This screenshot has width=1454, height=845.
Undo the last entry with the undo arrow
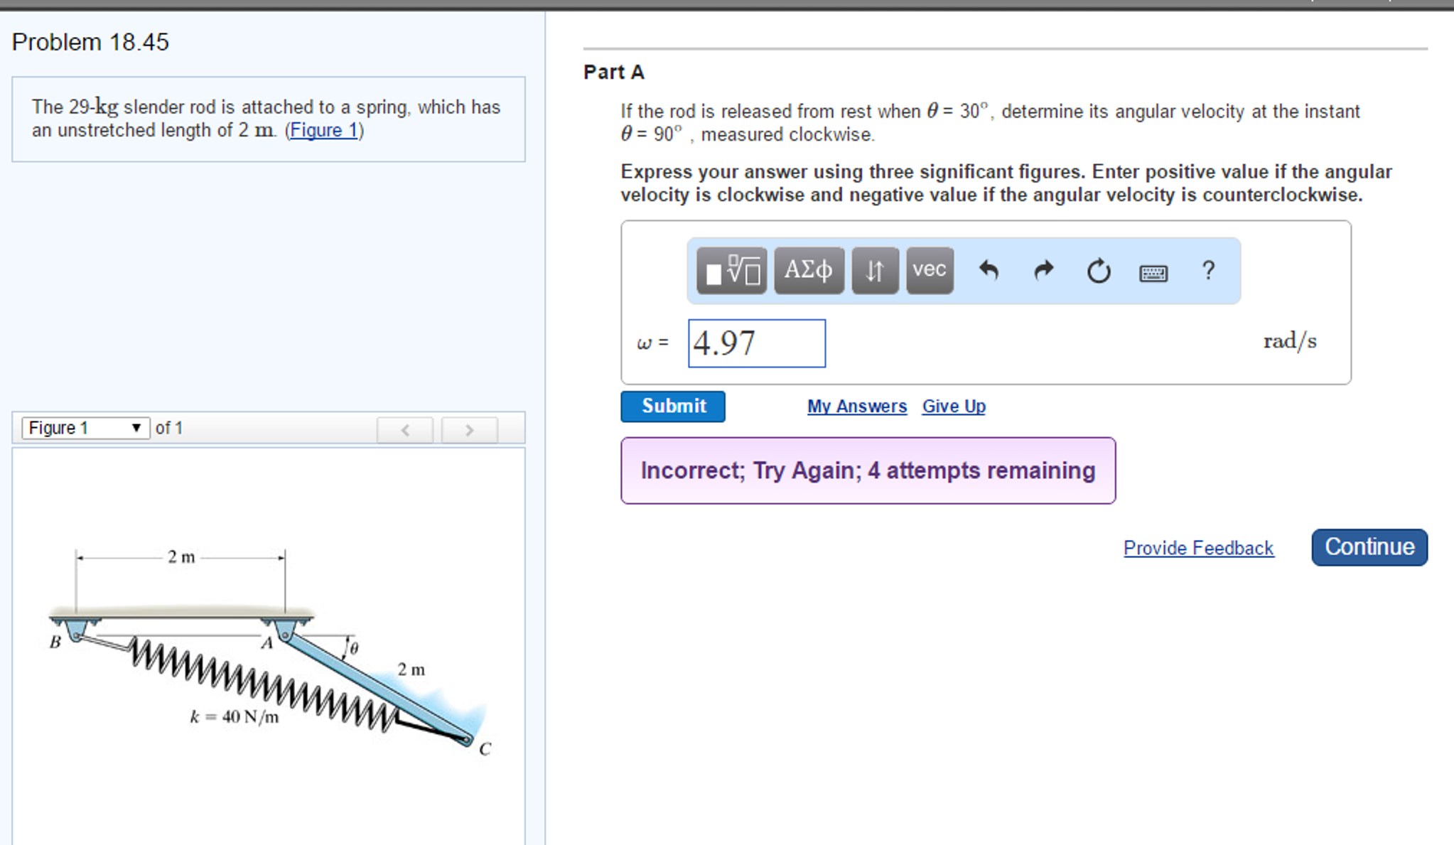click(989, 271)
